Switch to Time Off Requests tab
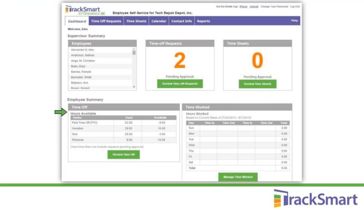 click(106, 21)
